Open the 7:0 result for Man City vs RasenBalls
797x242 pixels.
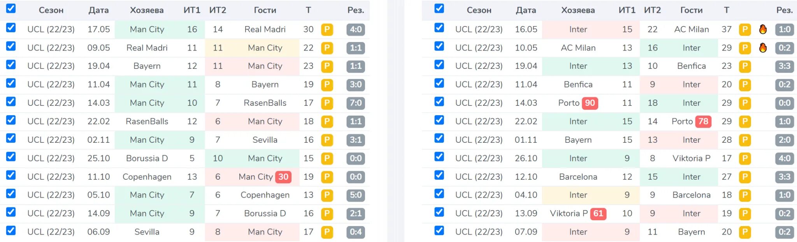point(356,103)
